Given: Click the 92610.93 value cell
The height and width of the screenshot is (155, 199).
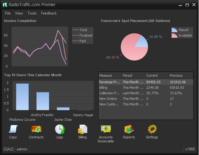Looking at the screenshot, I should pyautogui.click(x=177, y=88).
